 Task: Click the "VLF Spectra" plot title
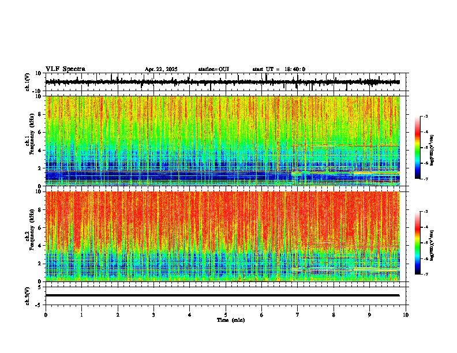click(x=65, y=69)
